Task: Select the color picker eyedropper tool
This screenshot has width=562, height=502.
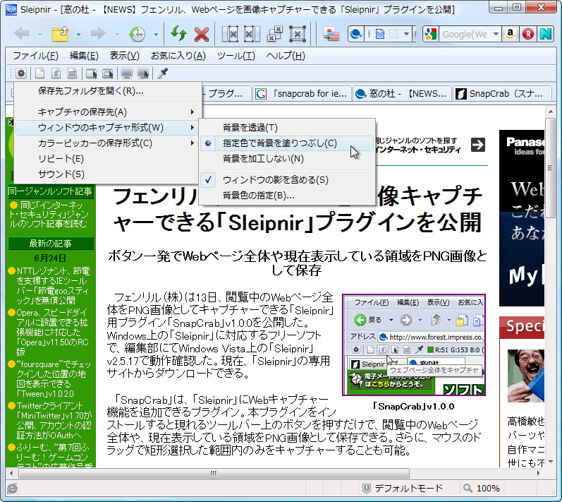Action: [x=163, y=73]
